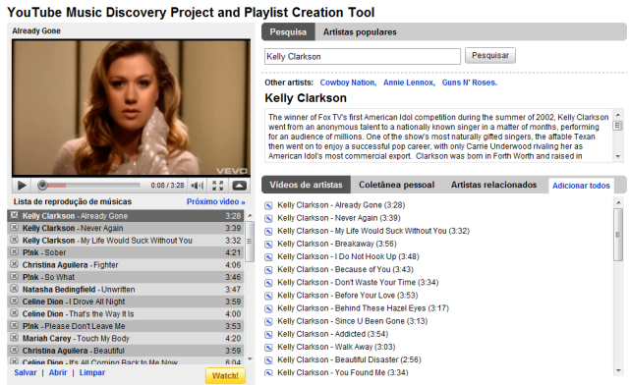The height and width of the screenshot is (385, 629).
Task: Remove P!nk - So What from playlist
Action: click(14, 276)
